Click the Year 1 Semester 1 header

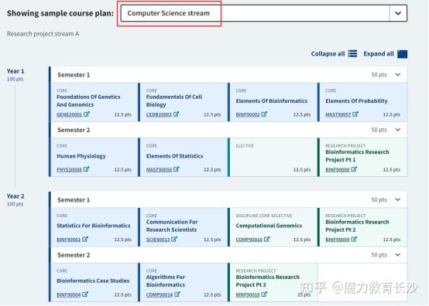[228, 74]
